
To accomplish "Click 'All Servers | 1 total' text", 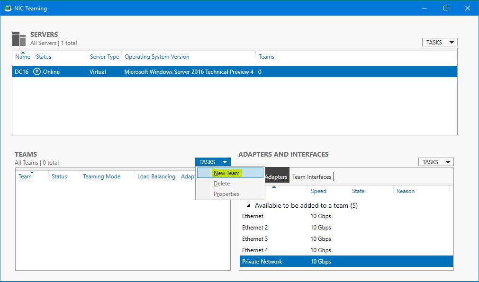I will point(54,43).
